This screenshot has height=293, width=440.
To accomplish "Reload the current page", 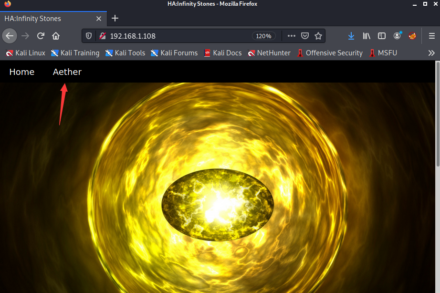I will (x=41, y=36).
